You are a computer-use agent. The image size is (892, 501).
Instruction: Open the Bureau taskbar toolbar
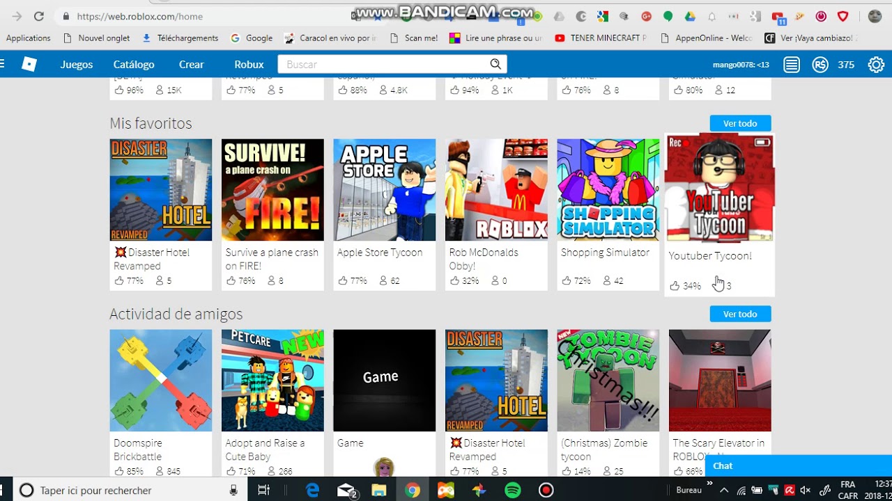tap(689, 491)
